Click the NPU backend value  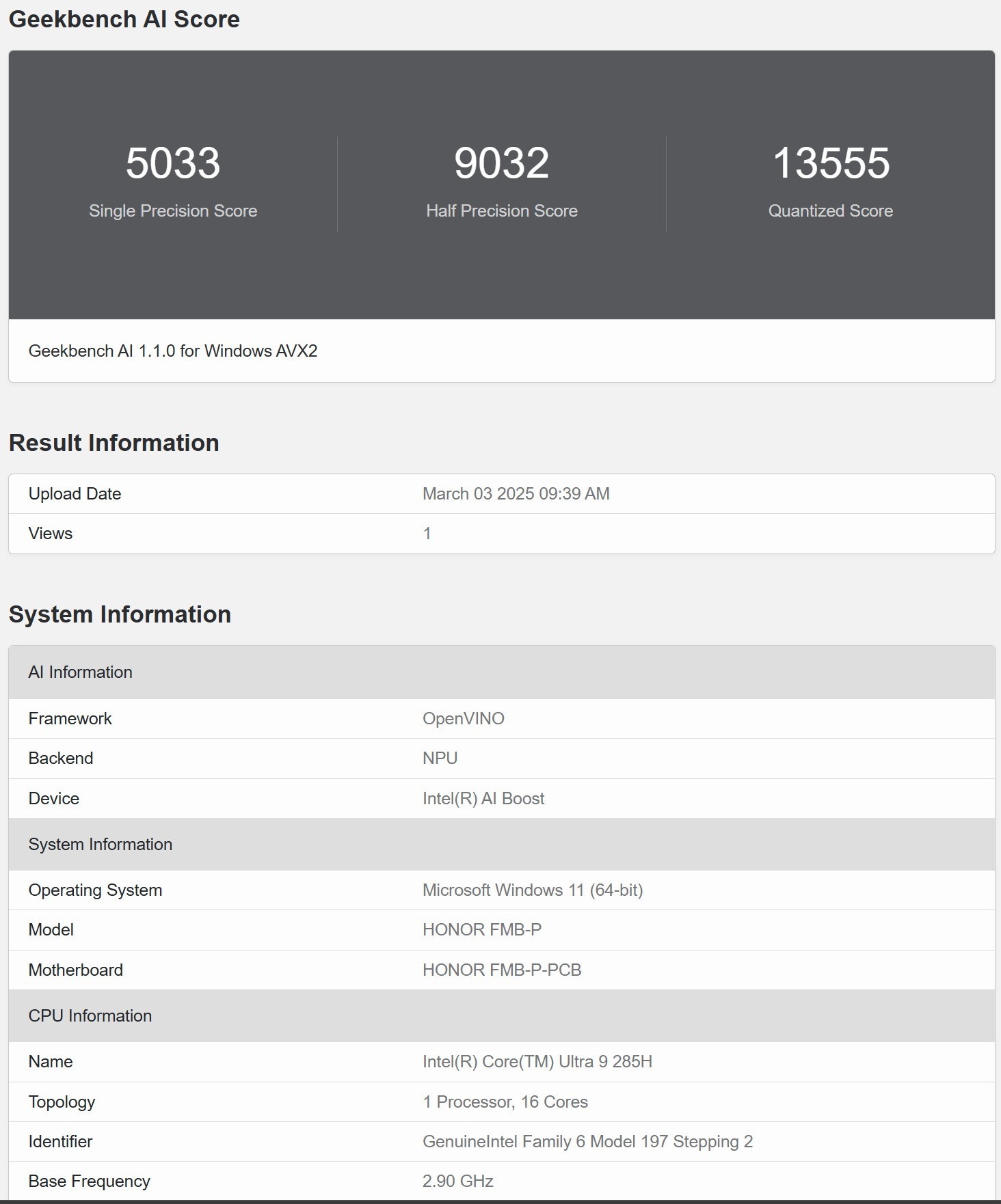pyautogui.click(x=440, y=758)
